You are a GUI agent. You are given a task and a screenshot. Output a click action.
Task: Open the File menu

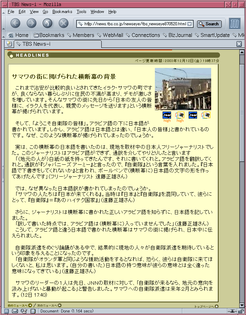point(11,12)
